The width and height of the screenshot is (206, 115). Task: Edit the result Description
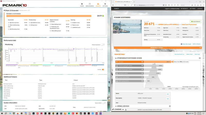(x=168, y=99)
